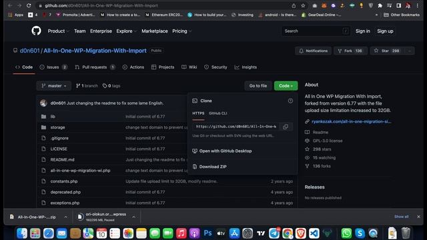Copy clone URL with clipboard icon
Screen dimensions: 427x240
point(286,127)
